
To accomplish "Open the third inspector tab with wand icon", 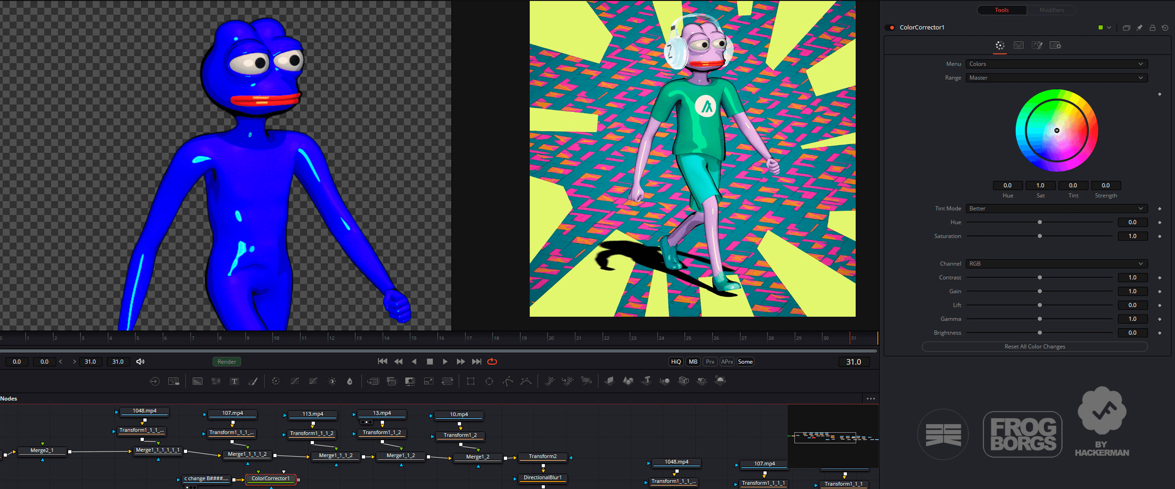I will (x=1037, y=46).
